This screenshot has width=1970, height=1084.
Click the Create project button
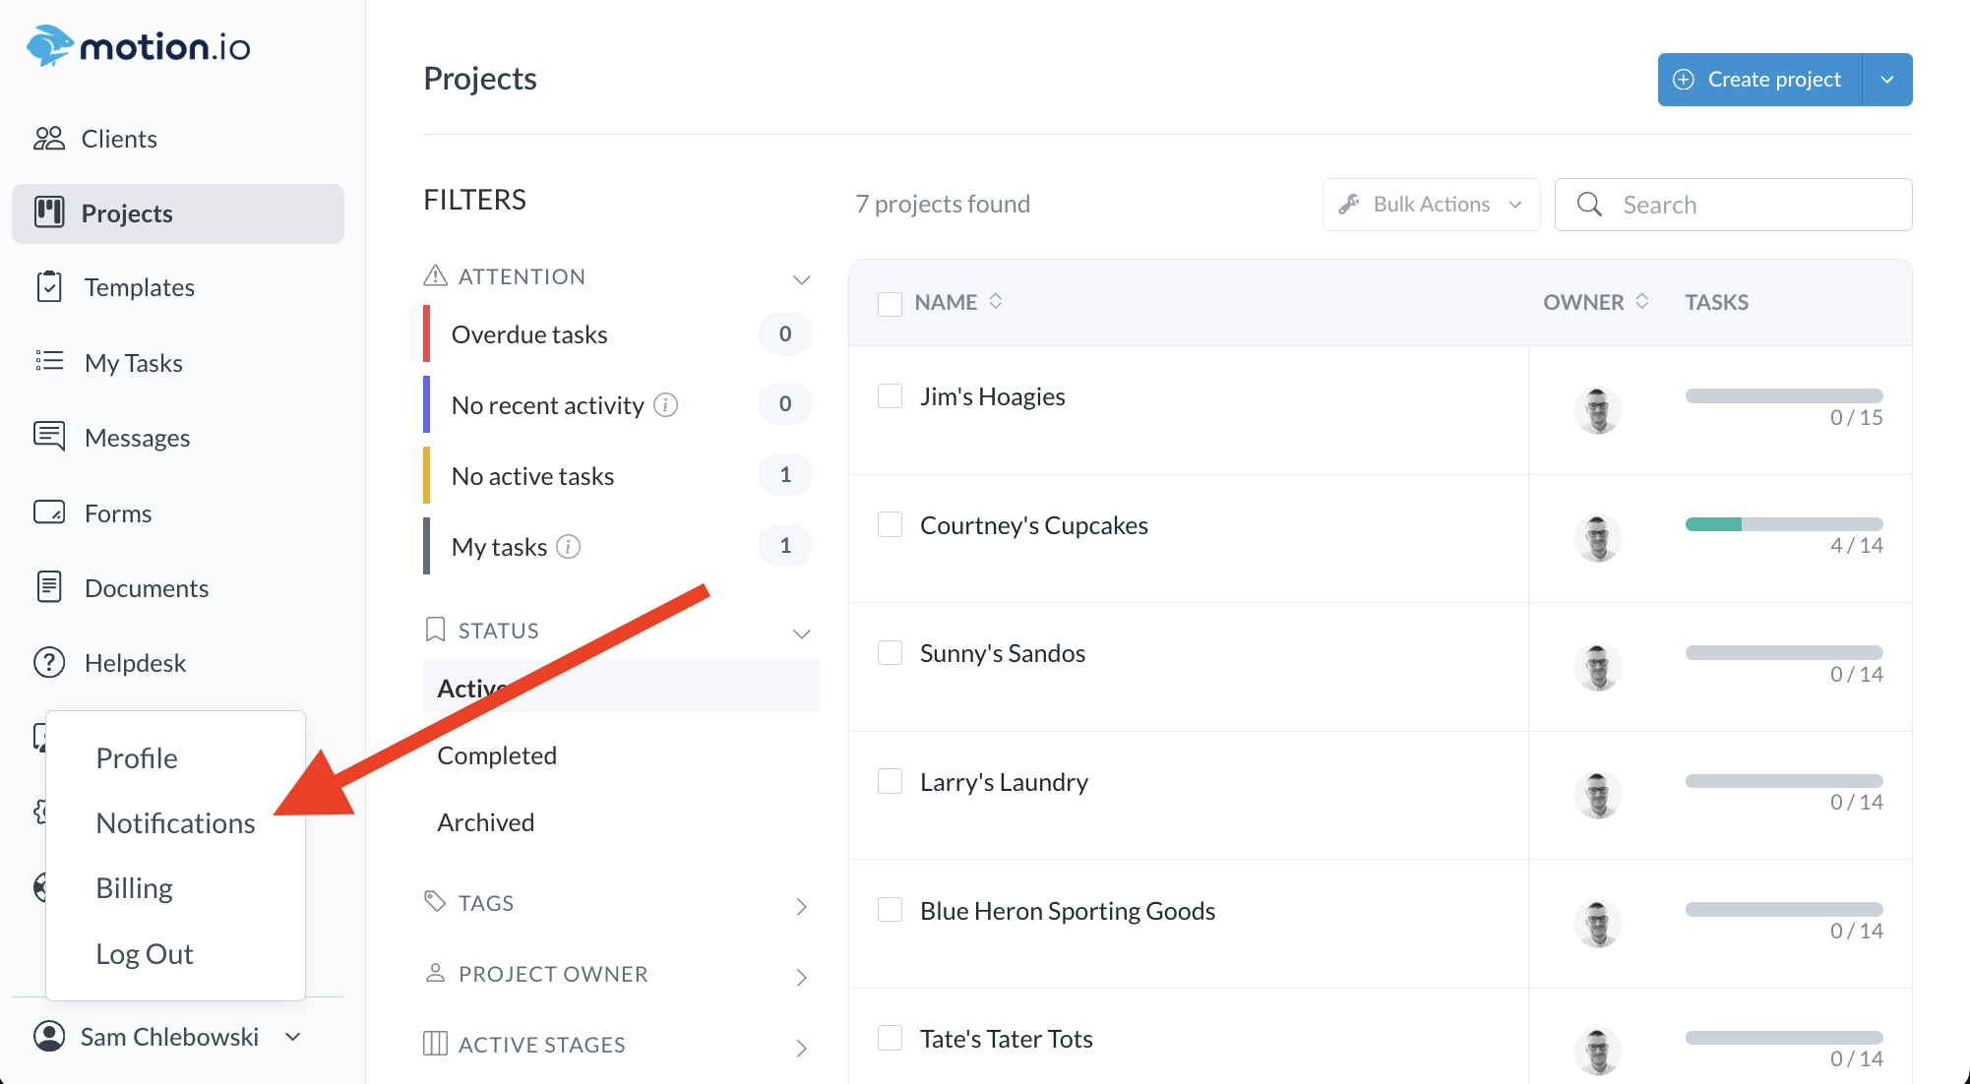[x=1759, y=80]
